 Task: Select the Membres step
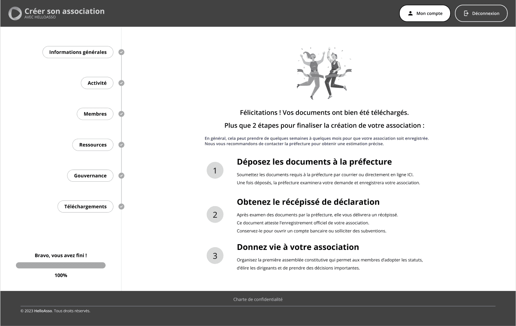(95, 114)
